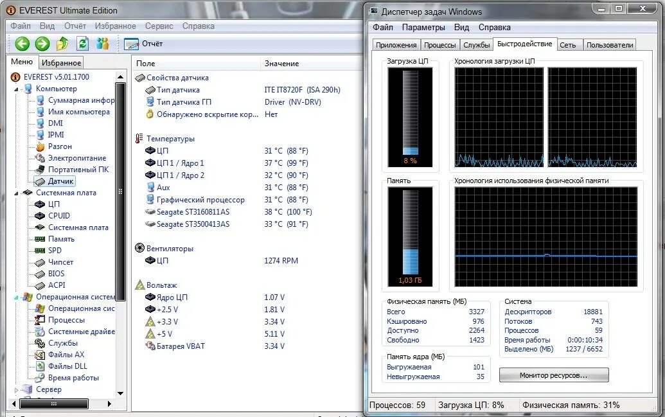Open the EVEREST Файл menu

21,26
